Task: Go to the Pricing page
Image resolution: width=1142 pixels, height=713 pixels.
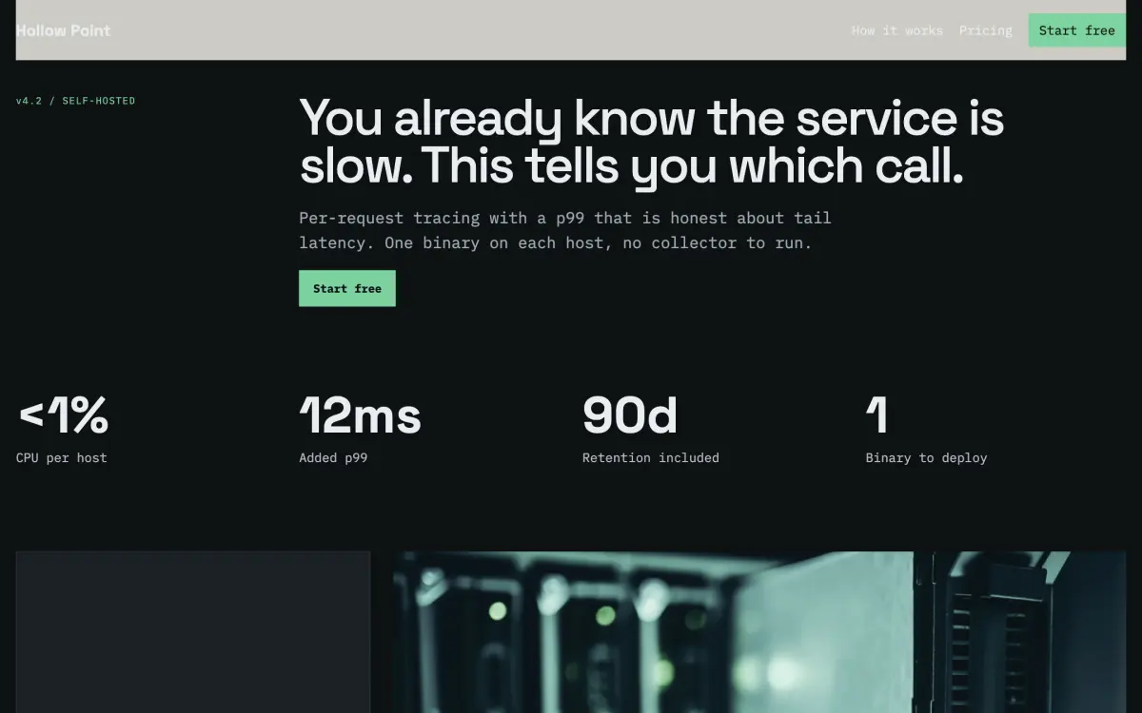Action: click(986, 30)
